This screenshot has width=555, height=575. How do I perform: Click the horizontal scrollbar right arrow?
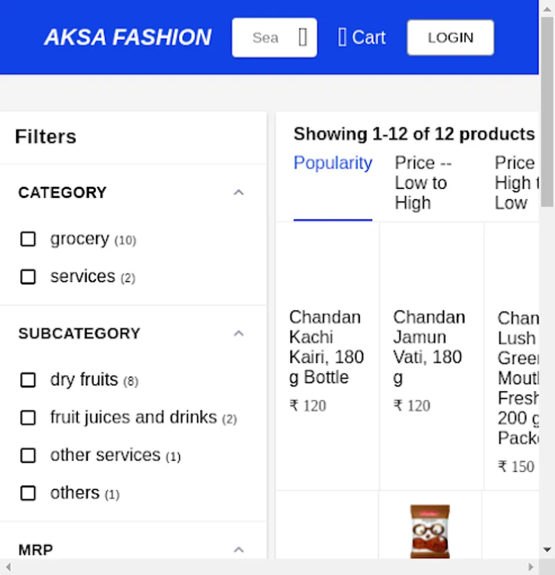531,567
